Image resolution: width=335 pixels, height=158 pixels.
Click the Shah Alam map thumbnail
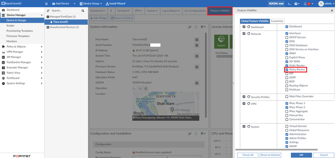pyautogui.click(x=166, y=104)
